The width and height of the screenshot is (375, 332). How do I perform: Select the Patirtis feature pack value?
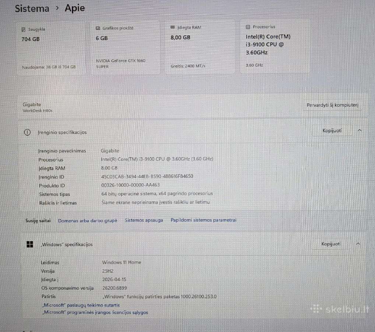[x=160, y=297]
